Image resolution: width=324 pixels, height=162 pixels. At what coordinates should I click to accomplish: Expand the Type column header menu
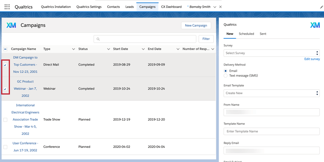[x=74, y=49]
